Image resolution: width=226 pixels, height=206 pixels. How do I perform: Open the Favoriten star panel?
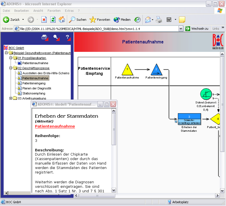tap(100, 20)
